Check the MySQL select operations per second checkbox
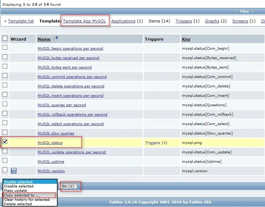Screen dimensions: 265x207 tap(5, 123)
